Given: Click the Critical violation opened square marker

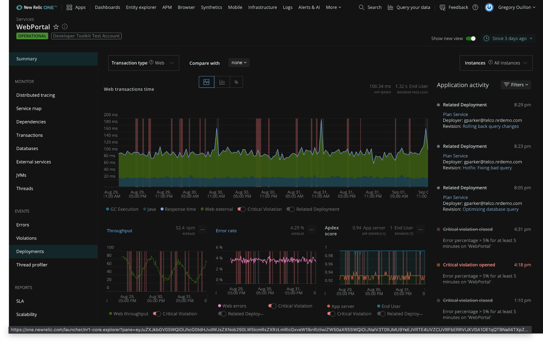Looking at the screenshot, I should [x=438, y=265].
